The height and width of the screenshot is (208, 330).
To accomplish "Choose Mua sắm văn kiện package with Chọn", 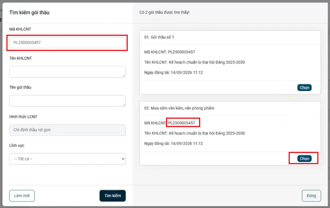I will tap(304, 159).
